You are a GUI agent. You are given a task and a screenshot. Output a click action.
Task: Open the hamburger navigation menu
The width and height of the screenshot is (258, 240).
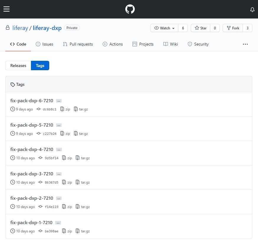pos(6,9)
